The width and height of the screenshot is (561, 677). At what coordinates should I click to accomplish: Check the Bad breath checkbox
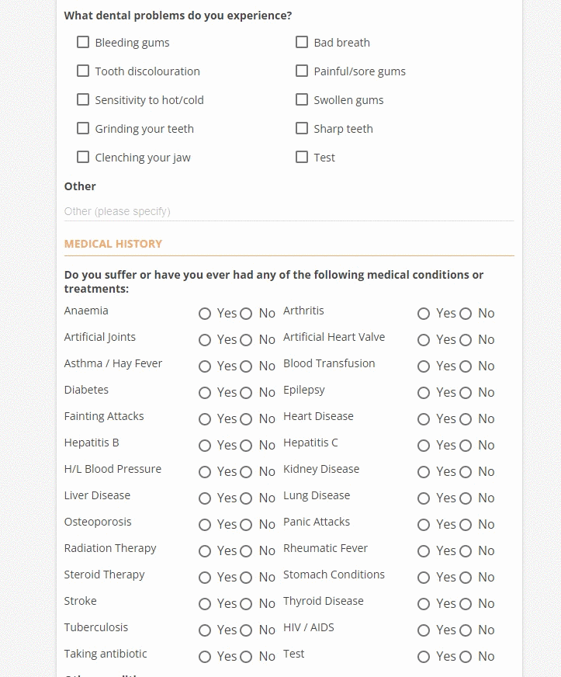point(302,42)
